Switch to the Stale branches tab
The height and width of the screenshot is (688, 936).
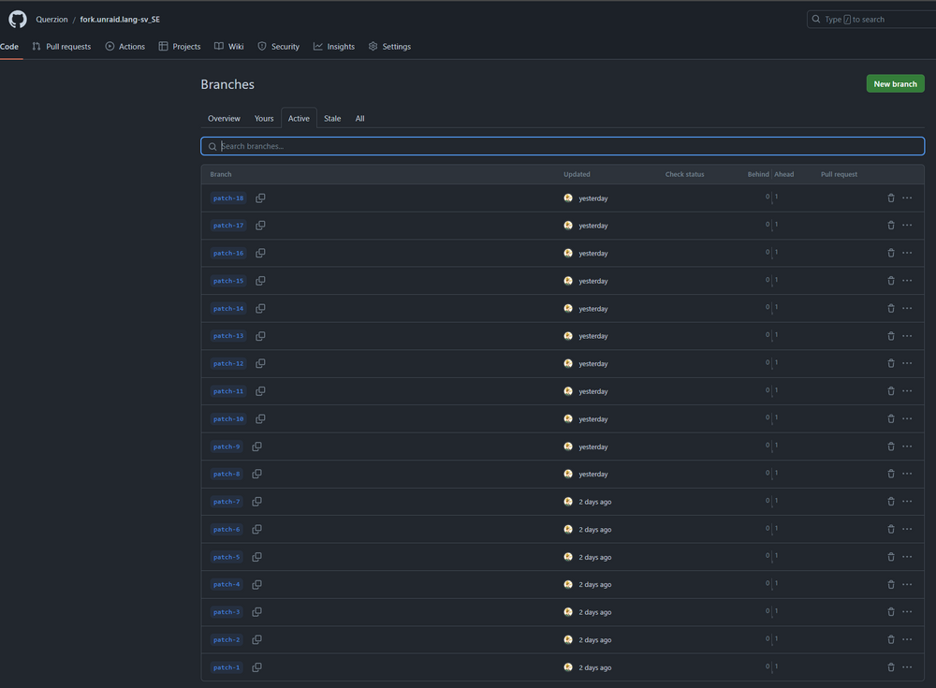(x=332, y=118)
